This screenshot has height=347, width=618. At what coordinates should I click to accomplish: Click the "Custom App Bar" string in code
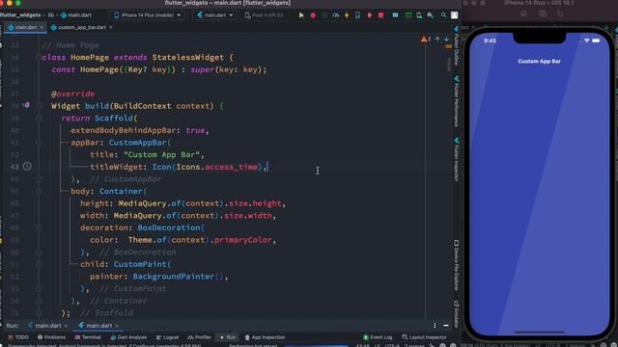161,154
